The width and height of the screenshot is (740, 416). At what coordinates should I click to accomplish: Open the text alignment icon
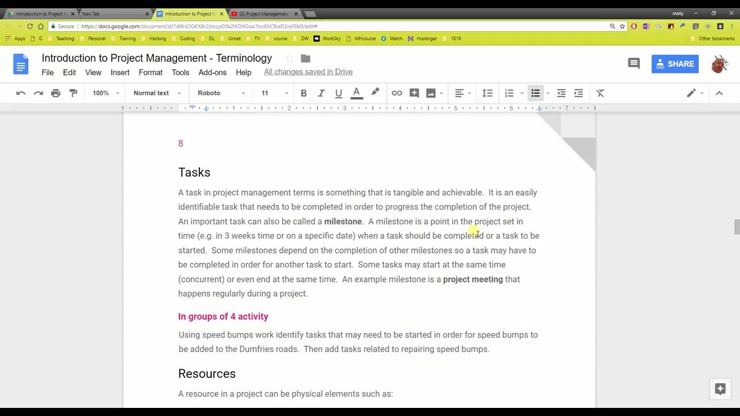pos(459,93)
